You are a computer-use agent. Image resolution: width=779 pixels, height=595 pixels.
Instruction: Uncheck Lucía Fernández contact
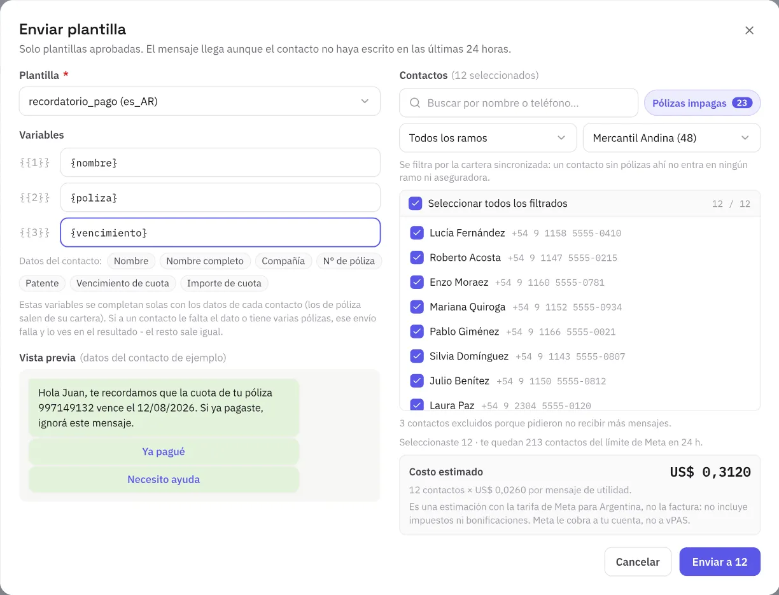tap(417, 233)
